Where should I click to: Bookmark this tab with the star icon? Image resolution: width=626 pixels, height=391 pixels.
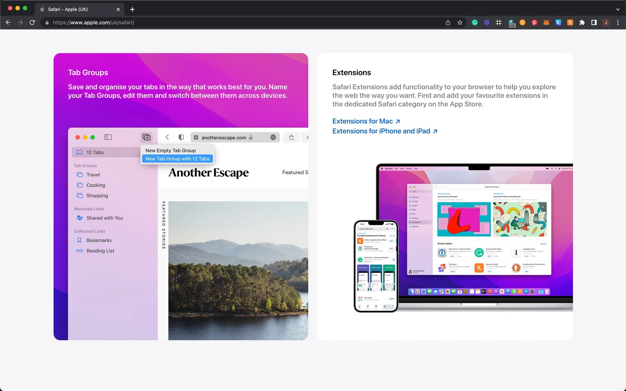click(460, 23)
